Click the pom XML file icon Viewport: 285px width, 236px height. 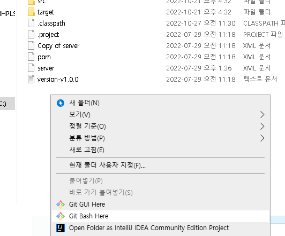tap(31, 57)
